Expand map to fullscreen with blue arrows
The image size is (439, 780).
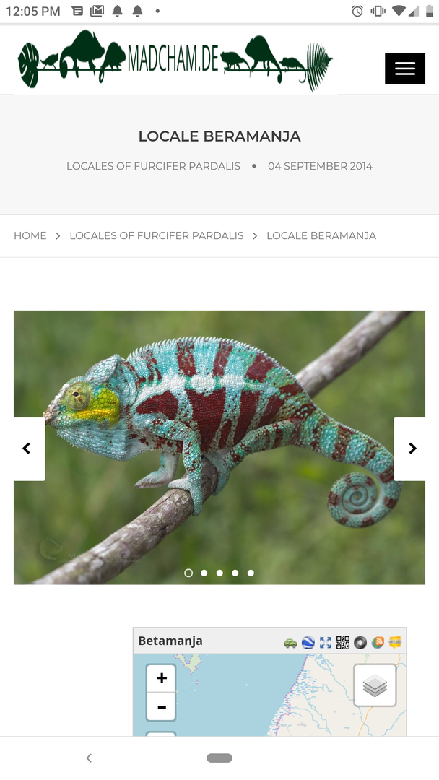point(326,643)
